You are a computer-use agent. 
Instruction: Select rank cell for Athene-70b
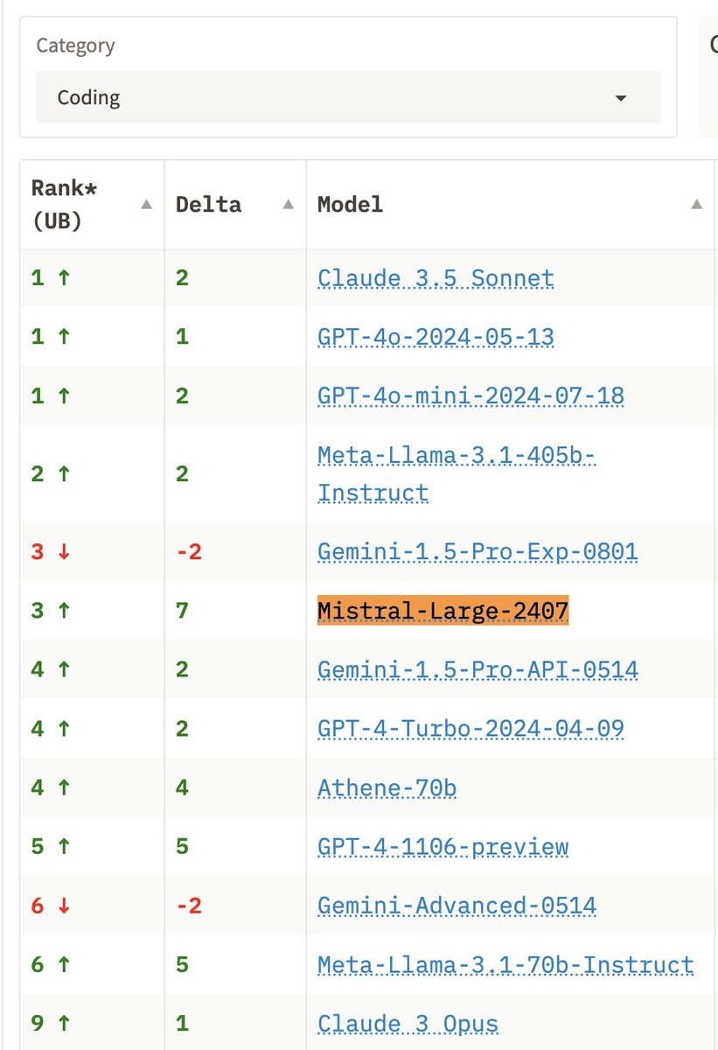click(92, 788)
